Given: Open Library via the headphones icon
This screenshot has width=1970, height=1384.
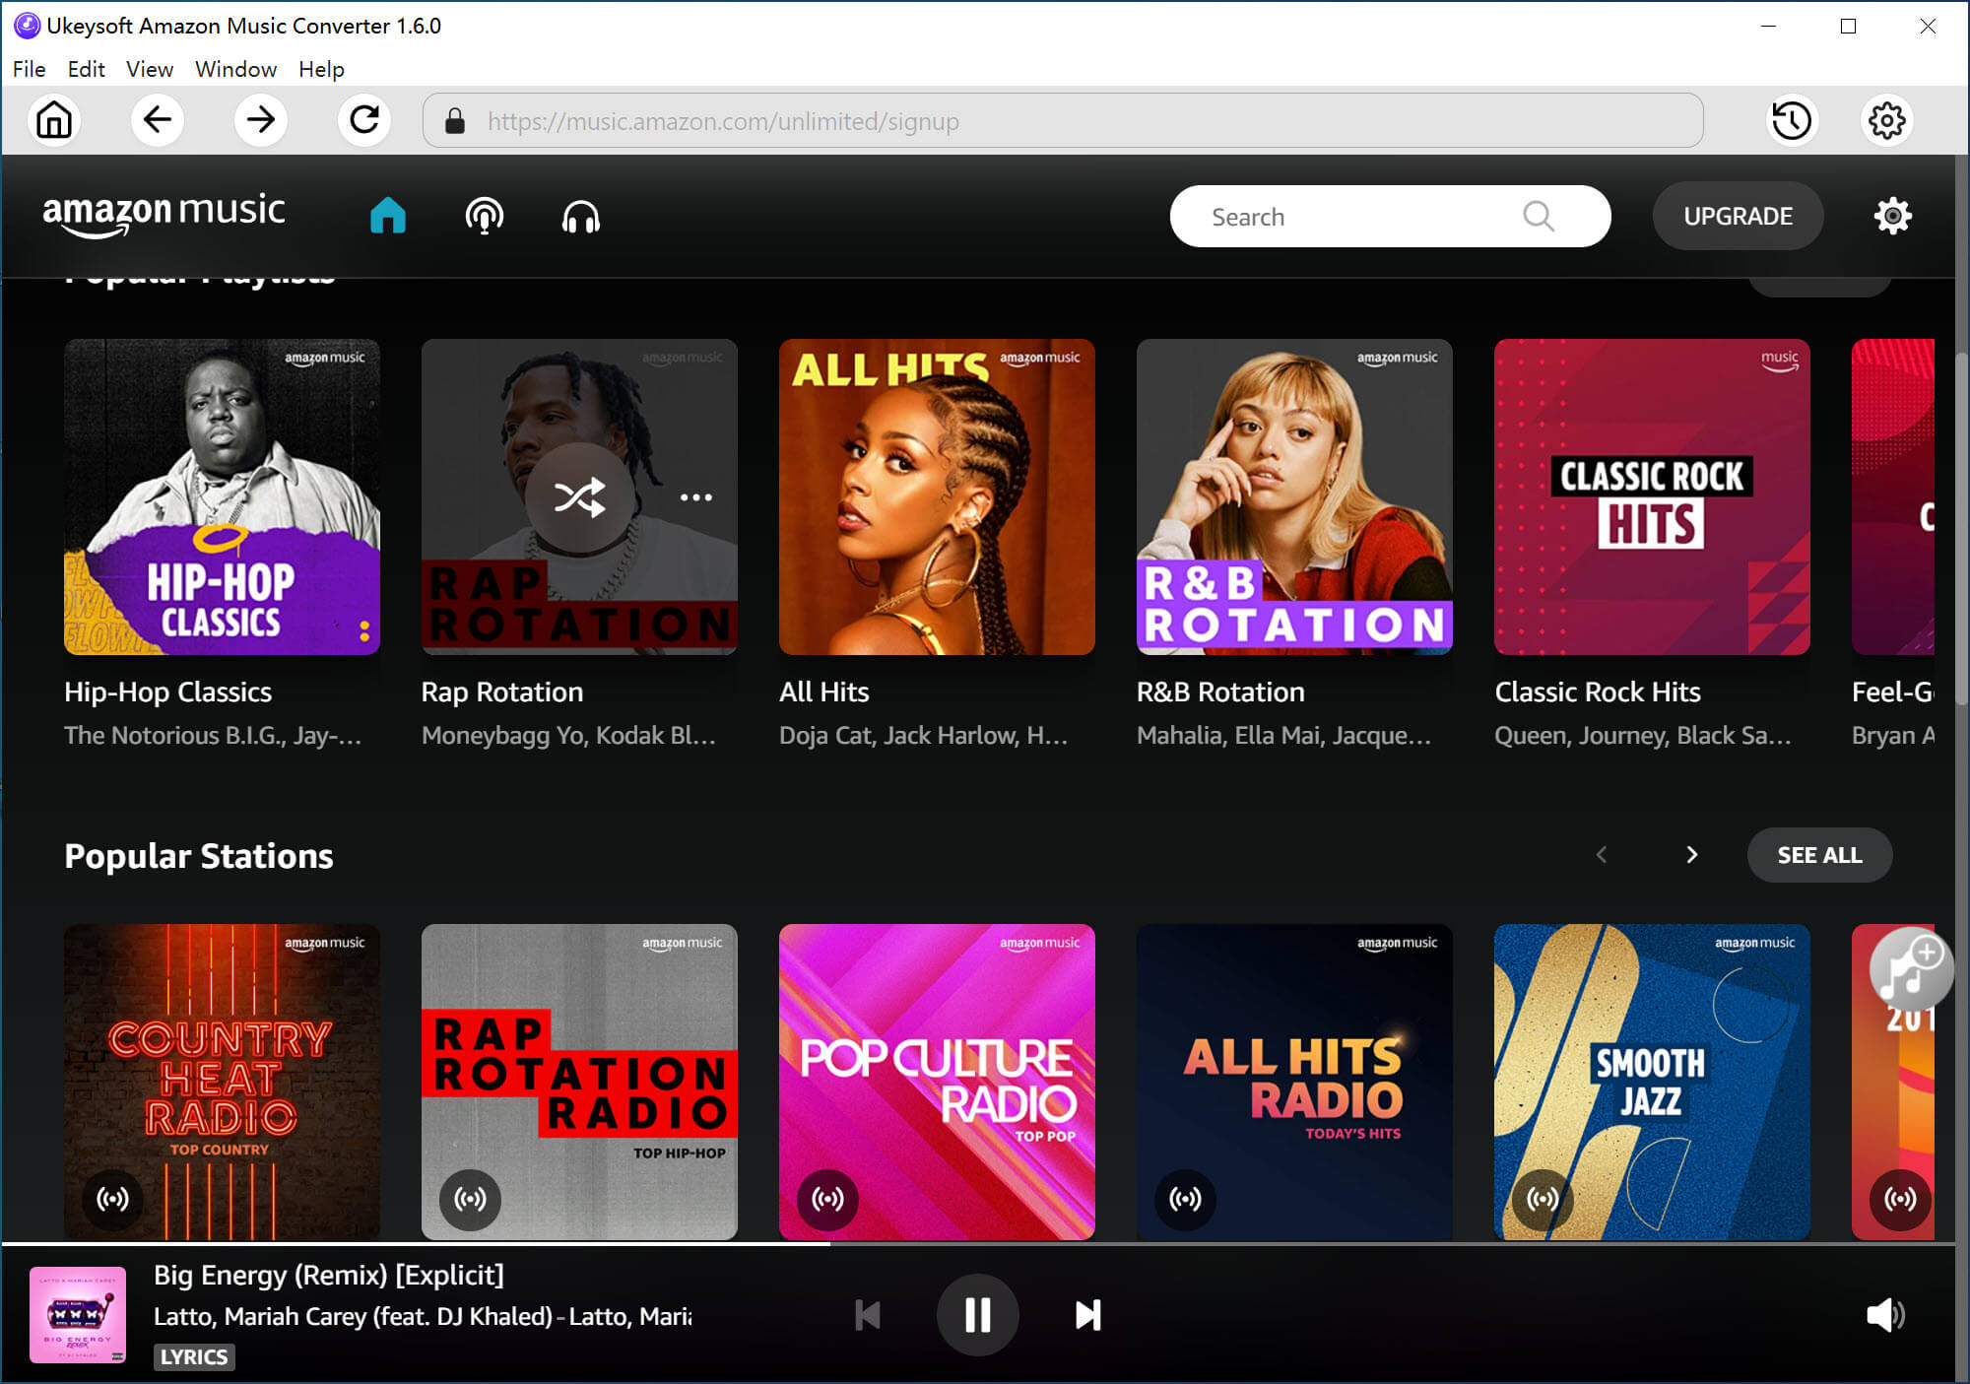Looking at the screenshot, I should pyautogui.click(x=580, y=216).
